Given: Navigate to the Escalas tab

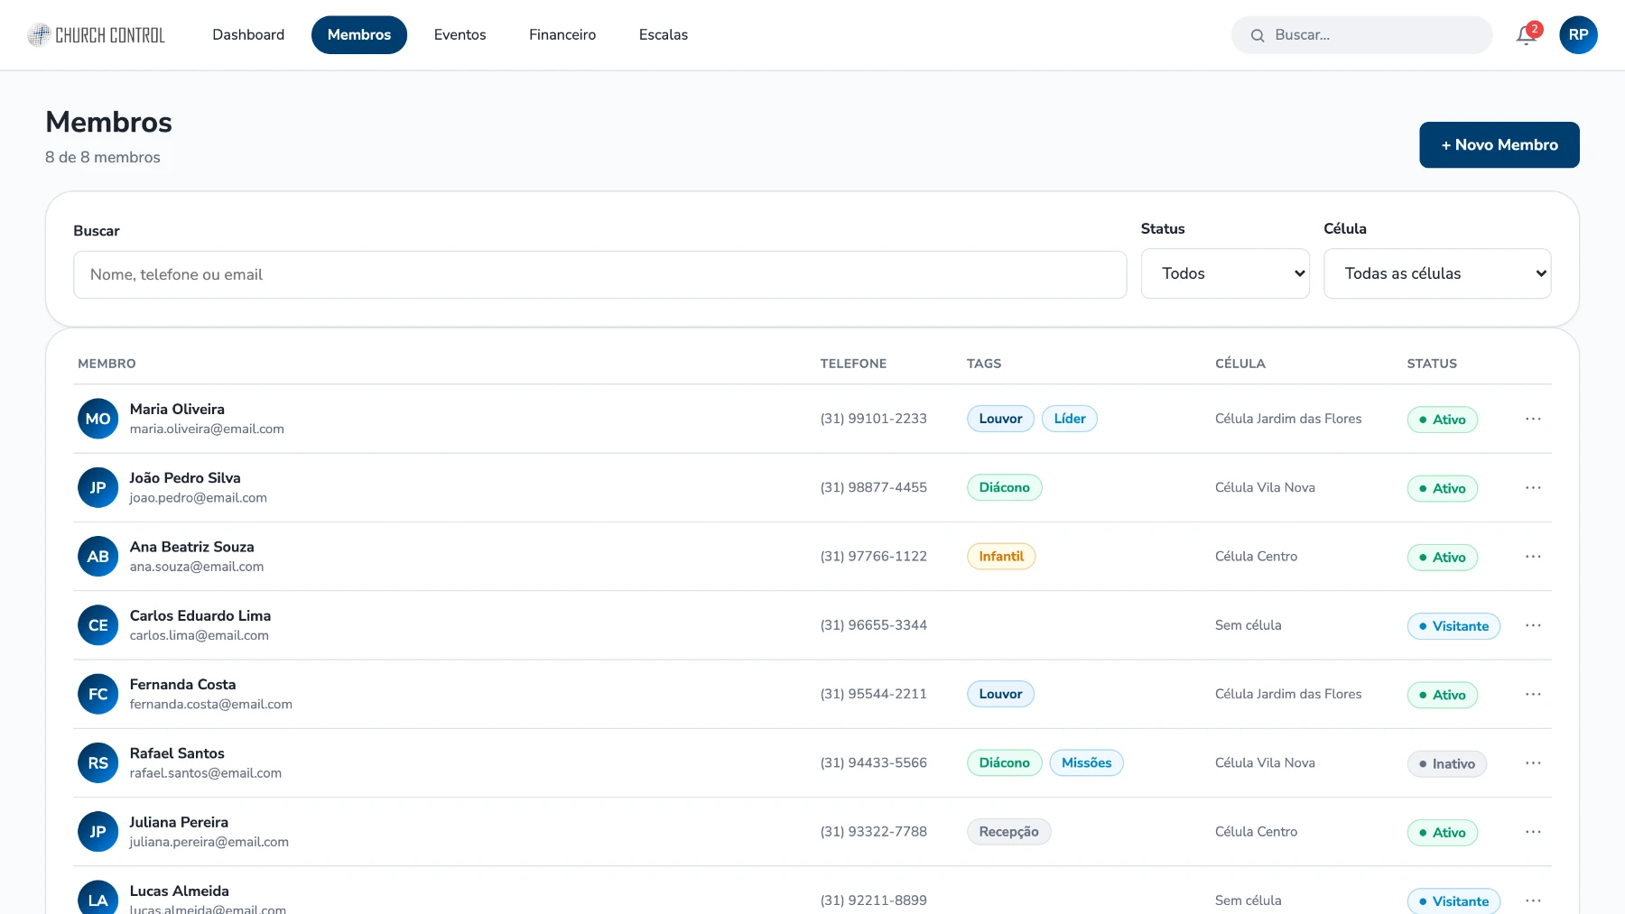Looking at the screenshot, I should click(664, 35).
